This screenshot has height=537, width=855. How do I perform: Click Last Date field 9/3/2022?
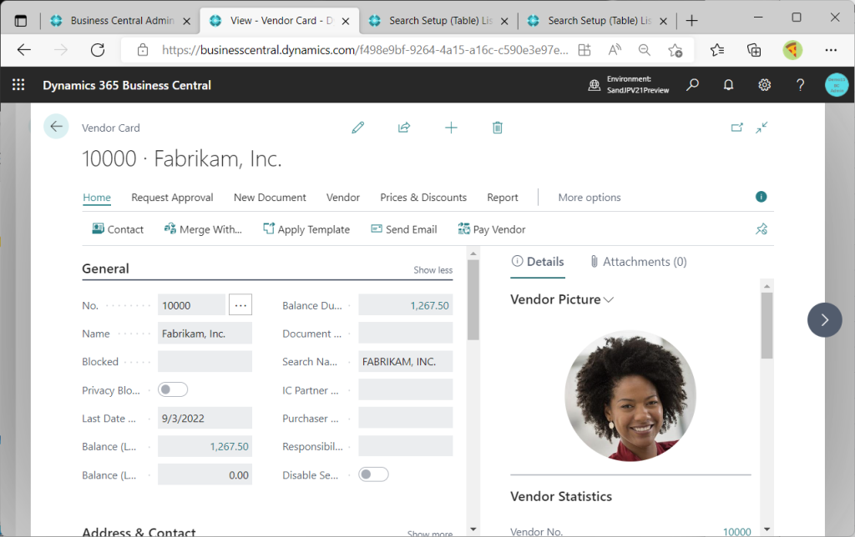[x=205, y=419]
